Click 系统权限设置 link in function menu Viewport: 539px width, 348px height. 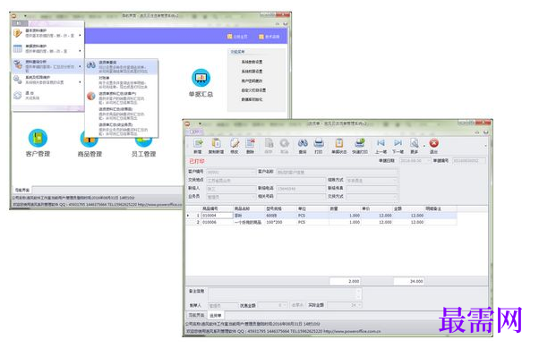coord(252,71)
